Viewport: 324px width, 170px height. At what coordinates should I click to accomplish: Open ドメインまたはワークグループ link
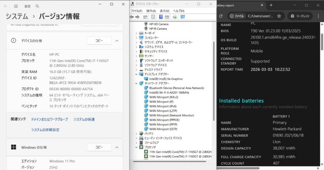click(x=49, y=119)
